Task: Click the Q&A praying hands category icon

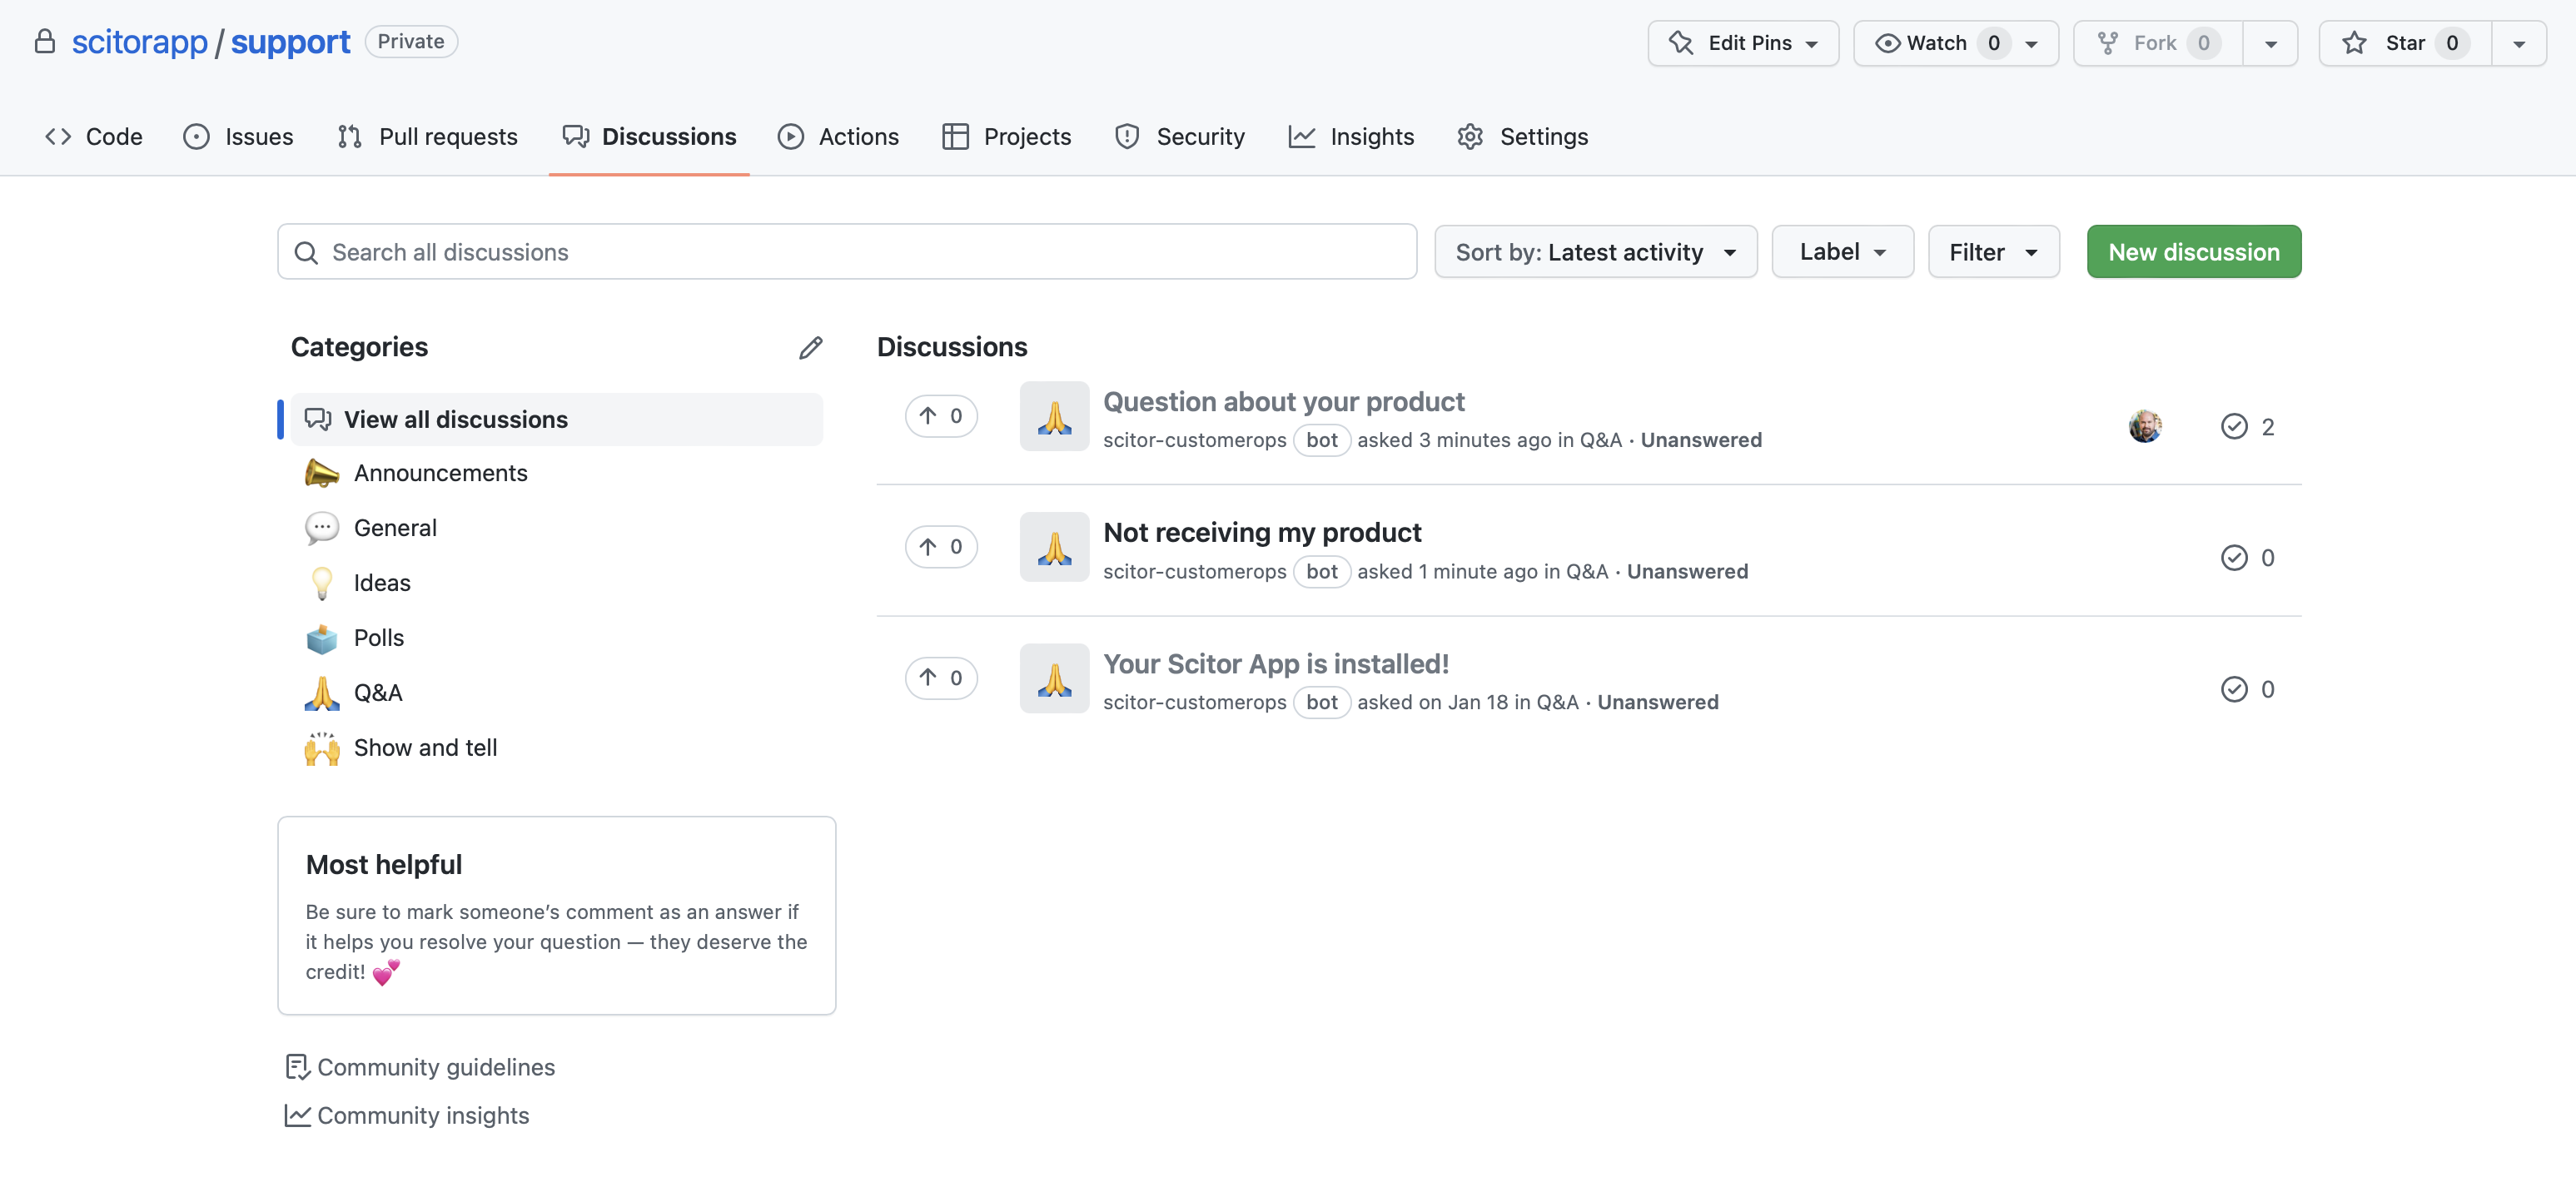Action: [x=321, y=693]
